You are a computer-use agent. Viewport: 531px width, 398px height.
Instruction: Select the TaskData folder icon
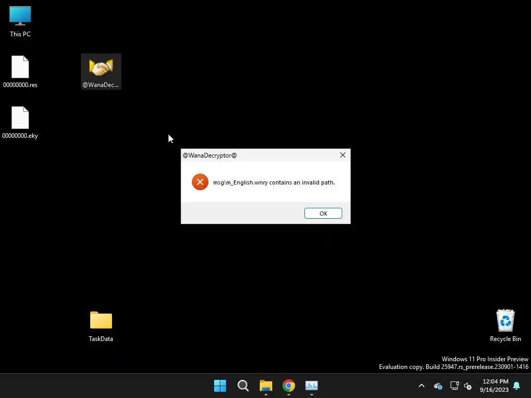[101, 320]
